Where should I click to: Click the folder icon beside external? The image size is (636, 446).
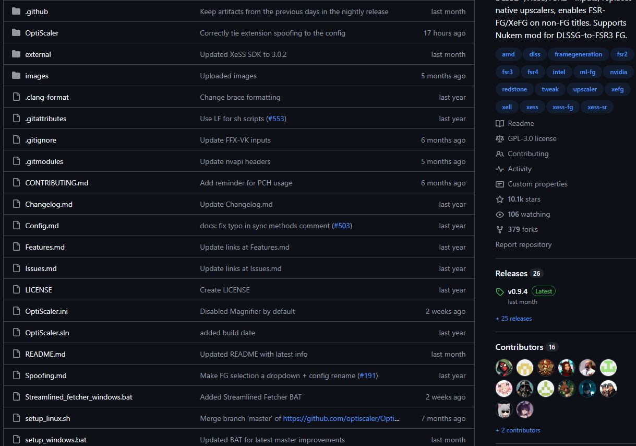point(16,54)
